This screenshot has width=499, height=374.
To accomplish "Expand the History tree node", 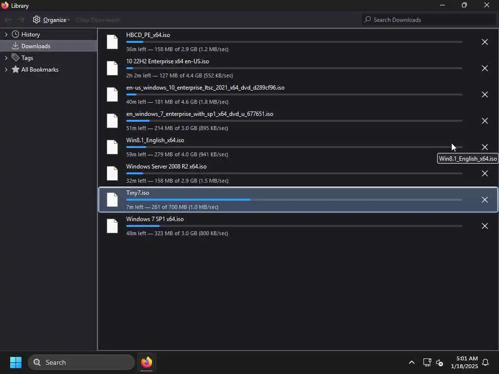I will point(6,35).
